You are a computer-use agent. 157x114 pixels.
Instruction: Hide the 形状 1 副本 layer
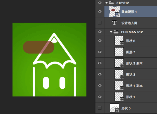[x=100, y=85]
